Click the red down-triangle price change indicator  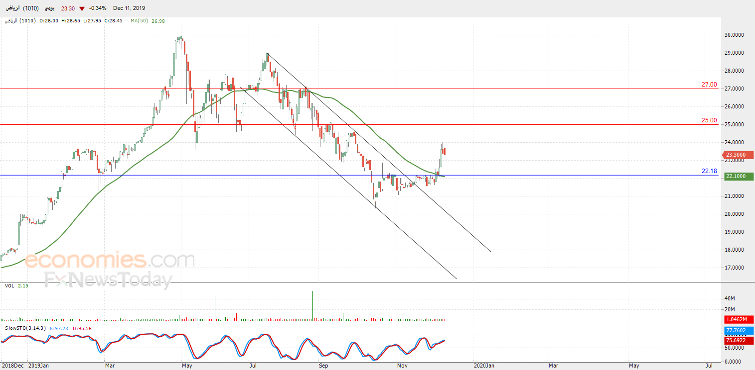(x=82, y=8)
